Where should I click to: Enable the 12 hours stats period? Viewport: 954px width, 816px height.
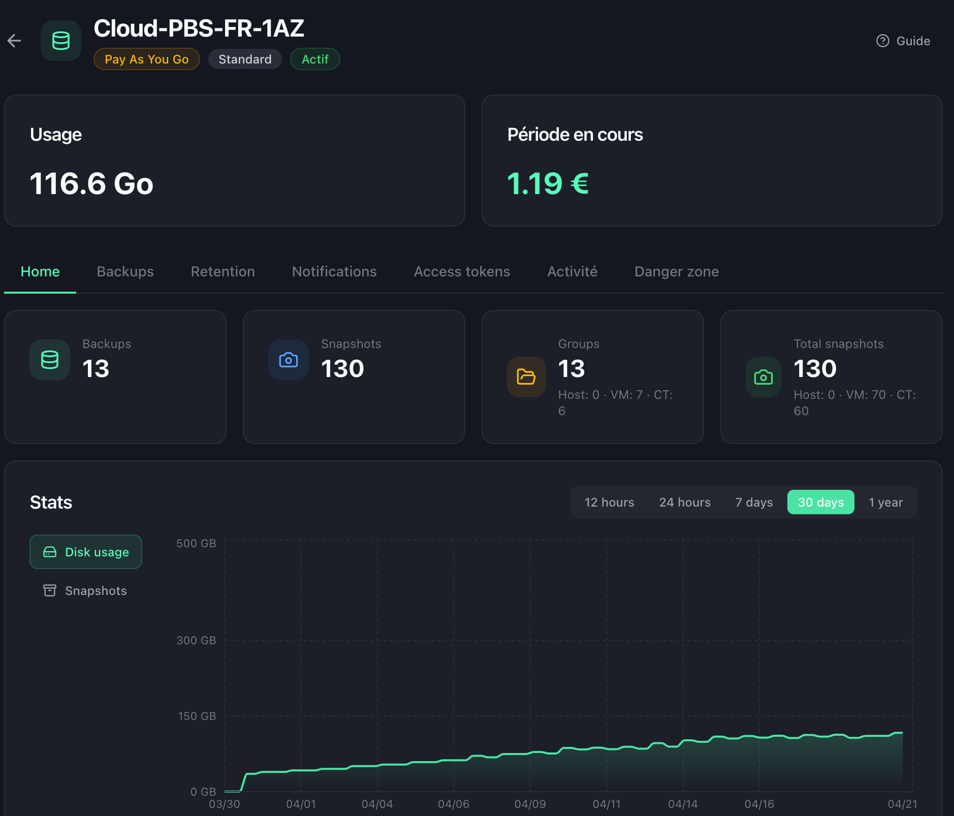[x=610, y=502]
